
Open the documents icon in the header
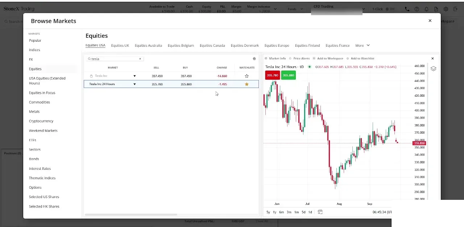tap(436, 9)
